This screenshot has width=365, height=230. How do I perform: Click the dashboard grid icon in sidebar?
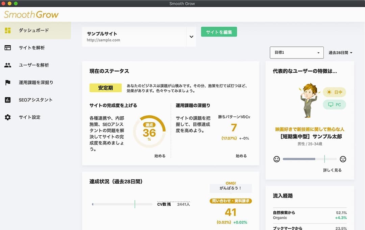click(8, 30)
